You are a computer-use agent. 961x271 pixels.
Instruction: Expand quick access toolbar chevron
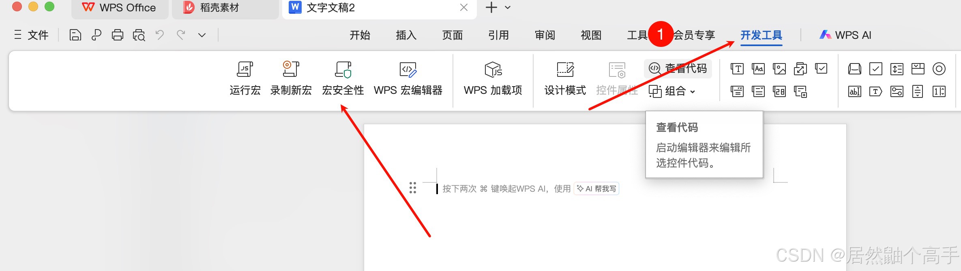tap(202, 35)
